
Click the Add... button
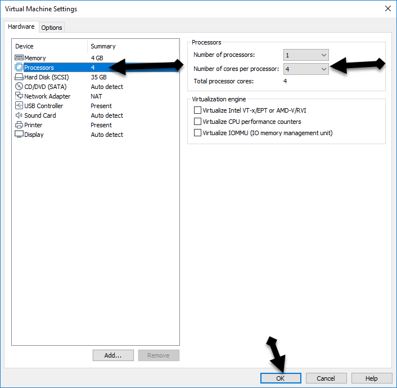(x=113, y=355)
